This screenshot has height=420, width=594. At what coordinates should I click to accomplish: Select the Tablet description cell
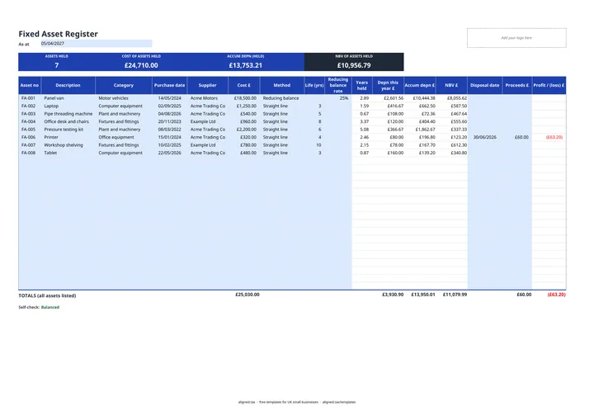click(68, 153)
